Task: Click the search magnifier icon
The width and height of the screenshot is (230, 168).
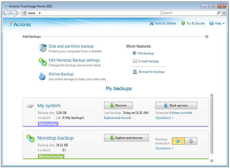Action: (219, 13)
